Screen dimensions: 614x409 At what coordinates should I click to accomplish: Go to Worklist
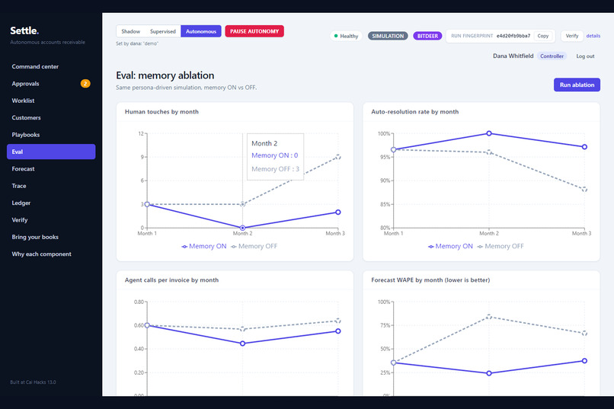click(x=51, y=101)
